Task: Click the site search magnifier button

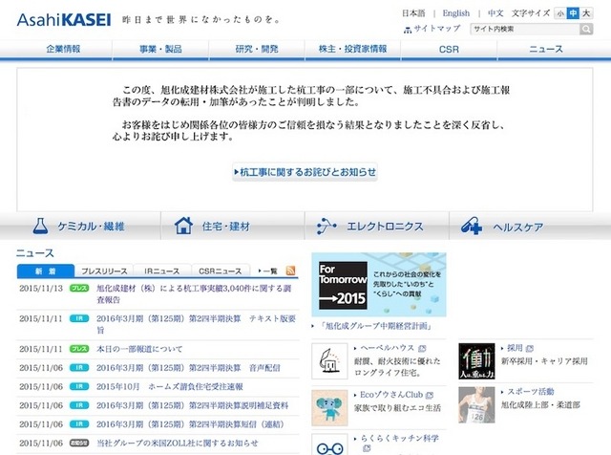Action: pyautogui.click(x=585, y=29)
